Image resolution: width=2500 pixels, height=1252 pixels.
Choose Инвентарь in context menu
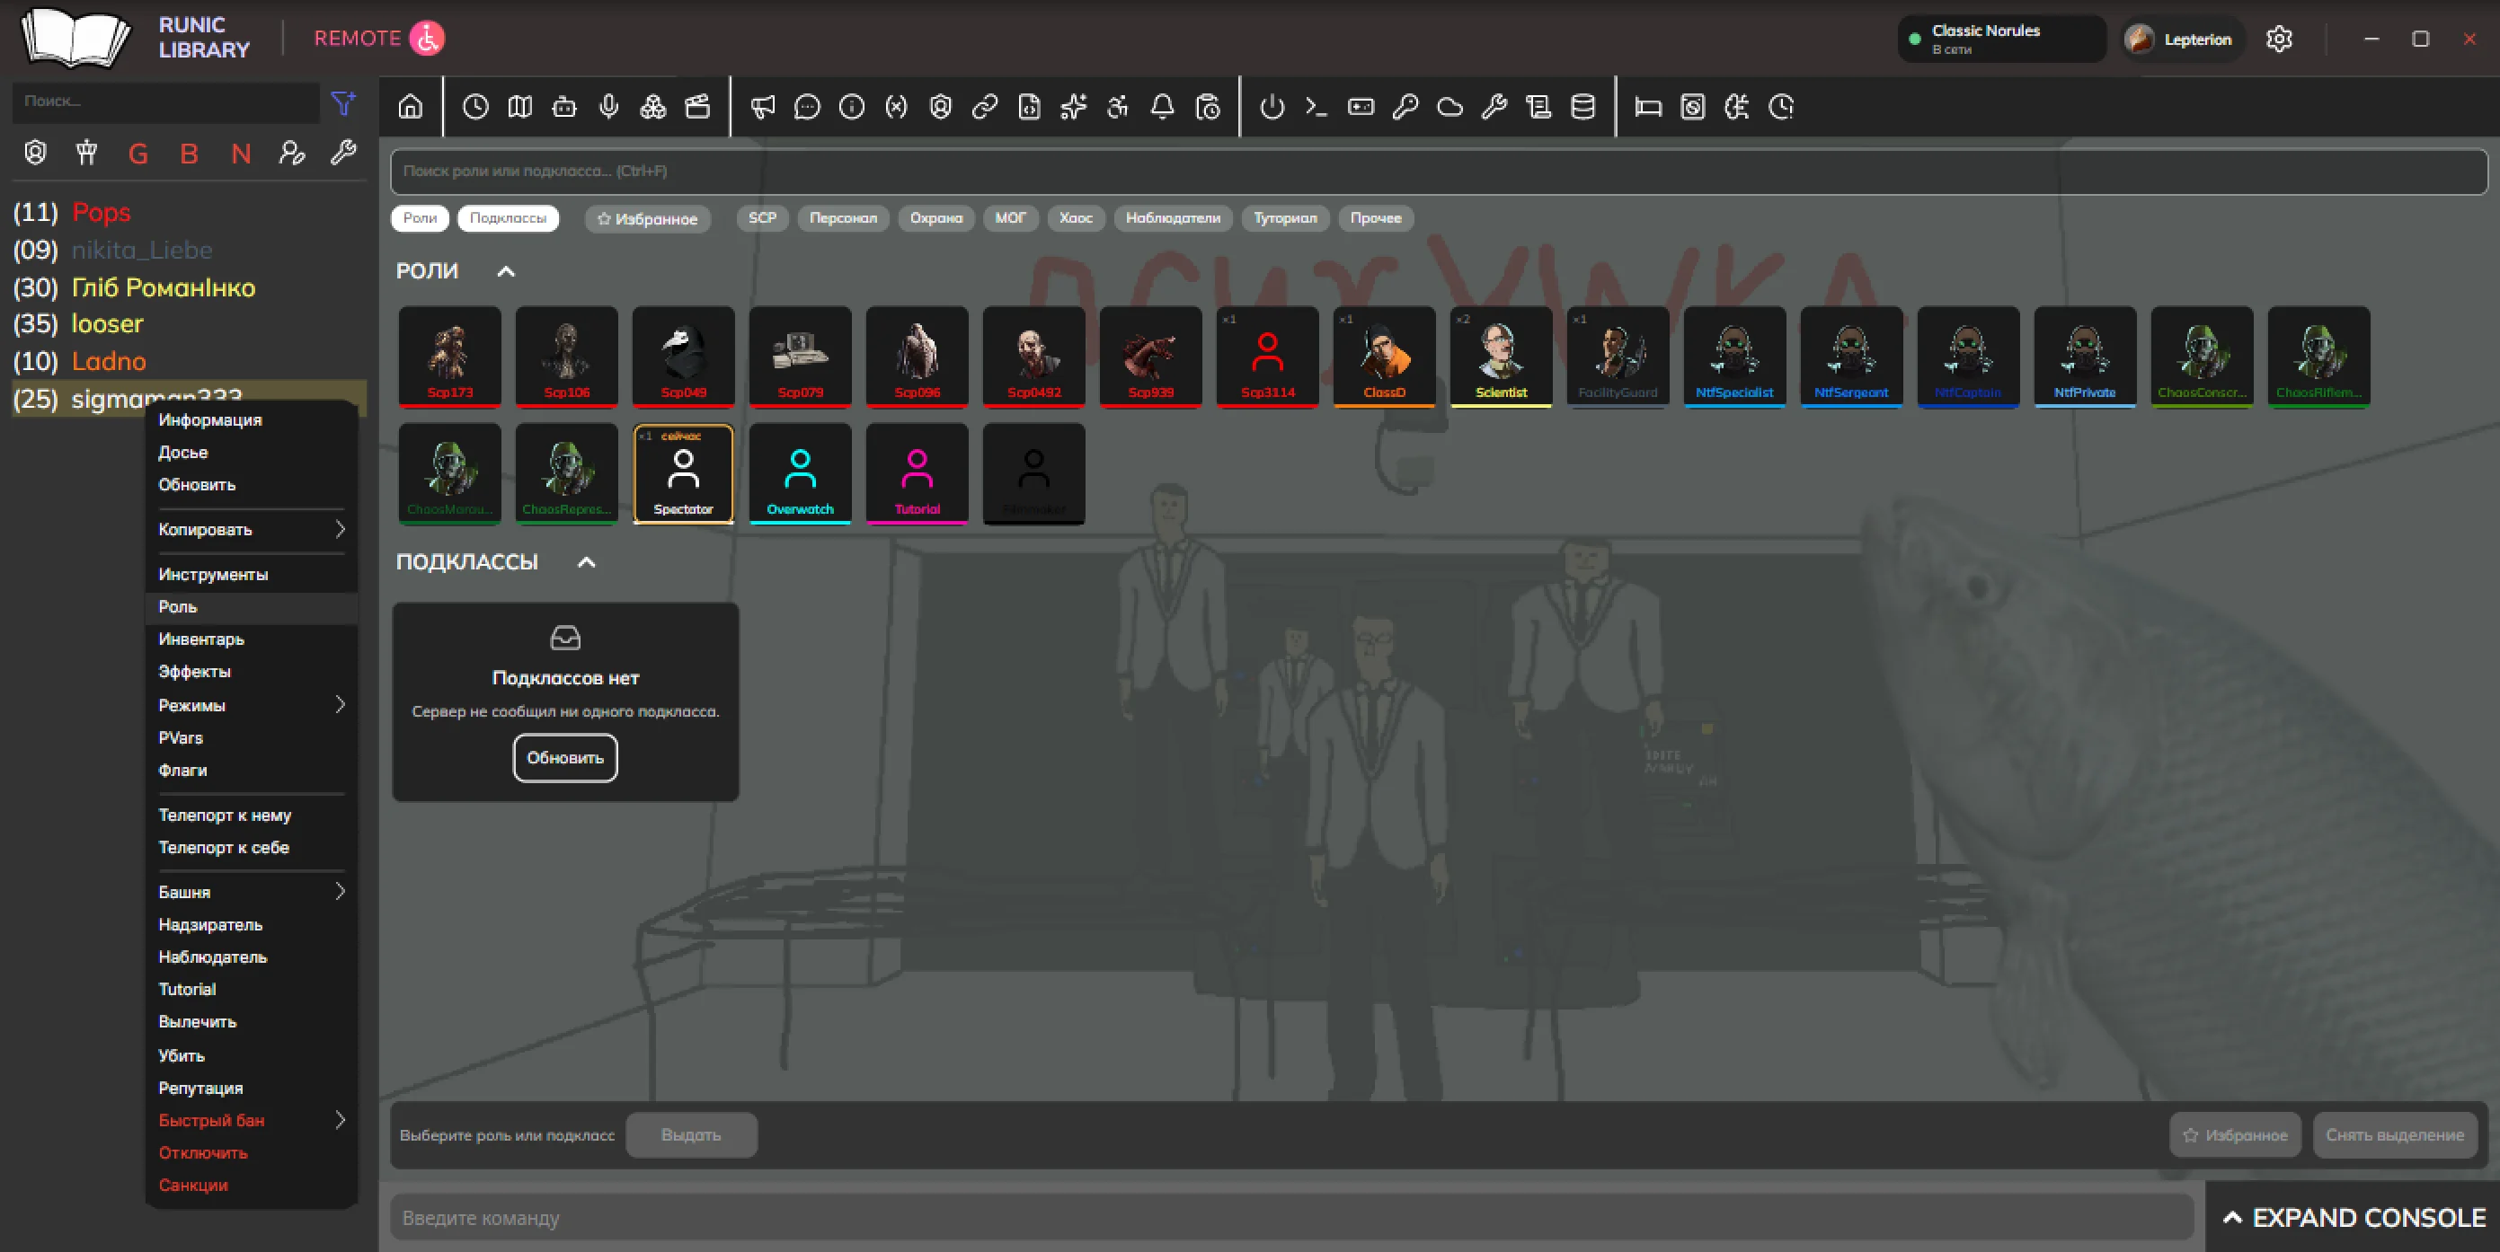point(252,639)
